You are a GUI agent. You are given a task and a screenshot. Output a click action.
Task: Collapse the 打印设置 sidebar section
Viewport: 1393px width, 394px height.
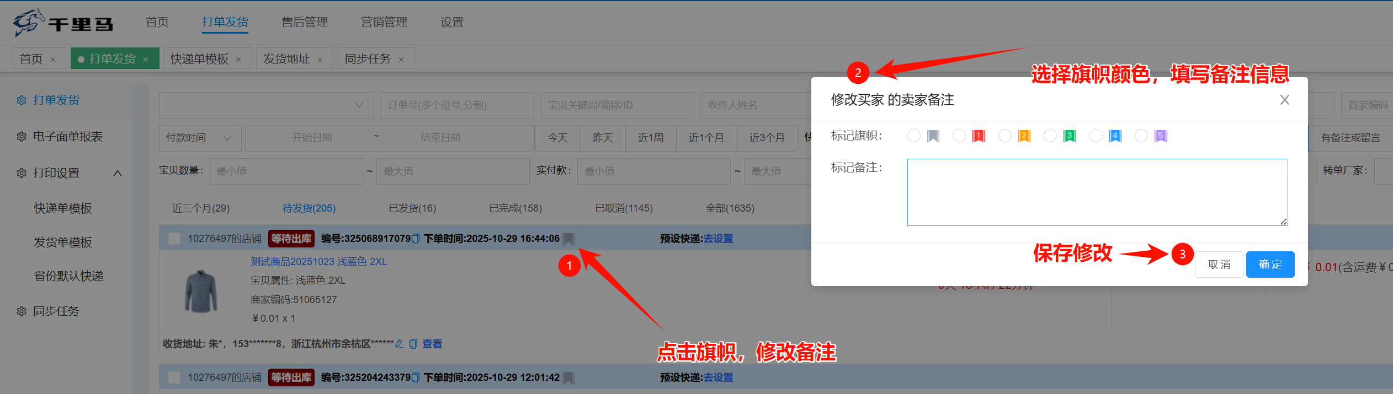[118, 173]
